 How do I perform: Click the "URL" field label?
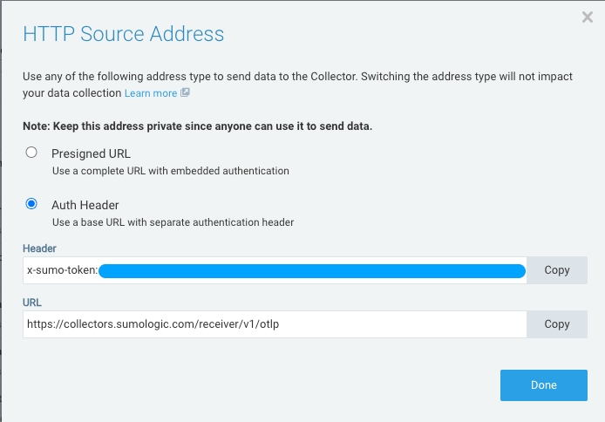pyautogui.click(x=33, y=303)
